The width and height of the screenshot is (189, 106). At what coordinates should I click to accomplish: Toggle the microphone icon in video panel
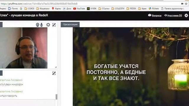point(41,25)
